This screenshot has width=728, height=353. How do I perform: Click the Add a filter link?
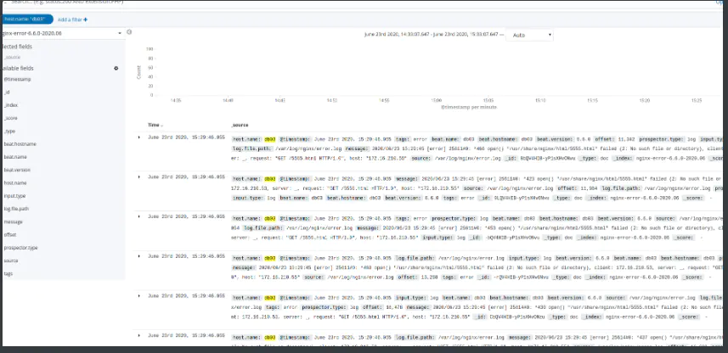click(72, 20)
